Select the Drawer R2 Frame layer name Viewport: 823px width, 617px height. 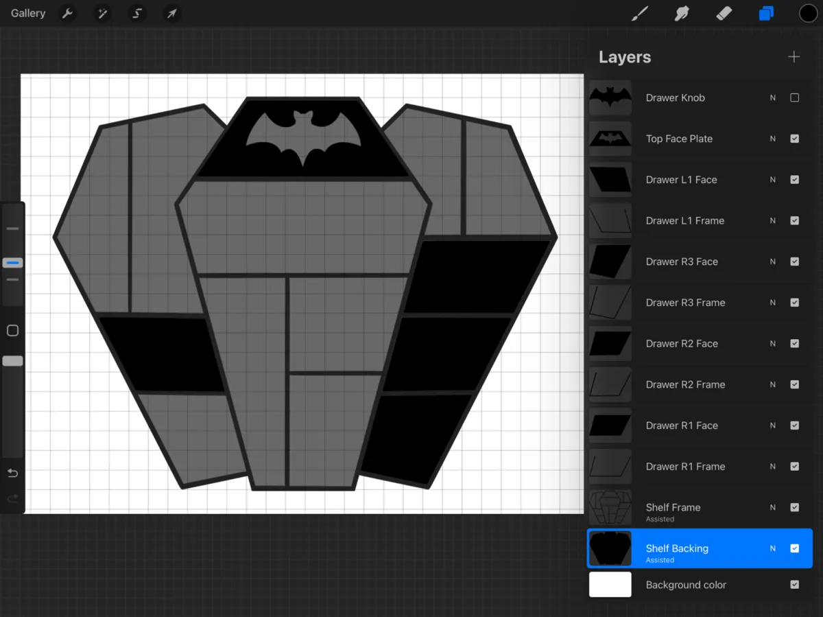click(x=685, y=384)
